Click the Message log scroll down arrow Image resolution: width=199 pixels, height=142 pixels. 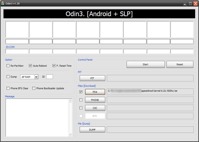70,135
